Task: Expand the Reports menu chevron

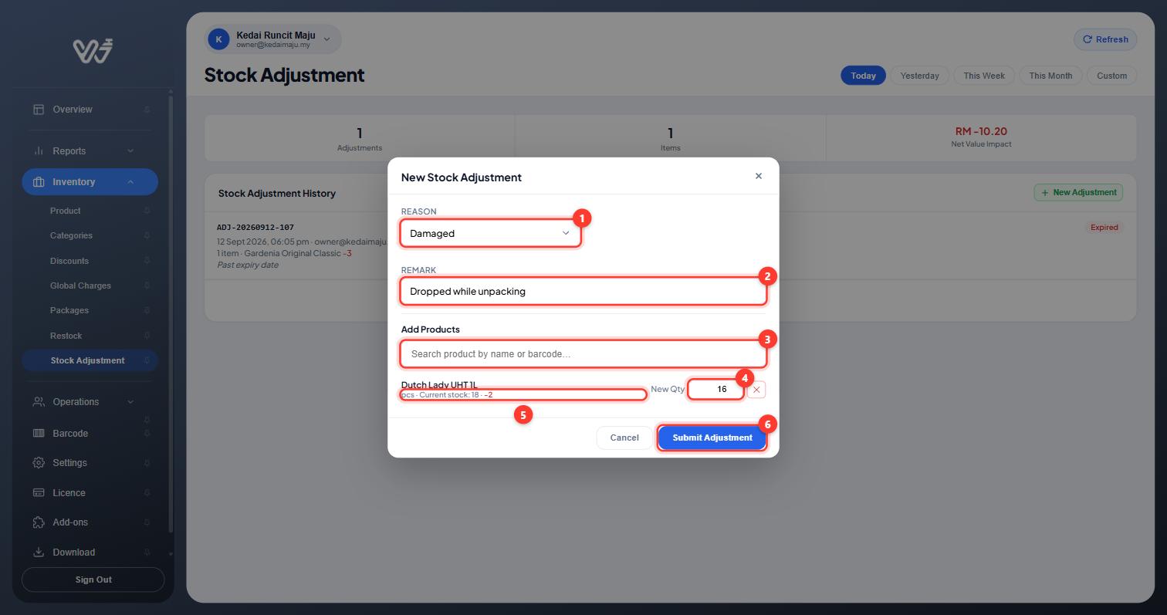Action: pos(130,151)
